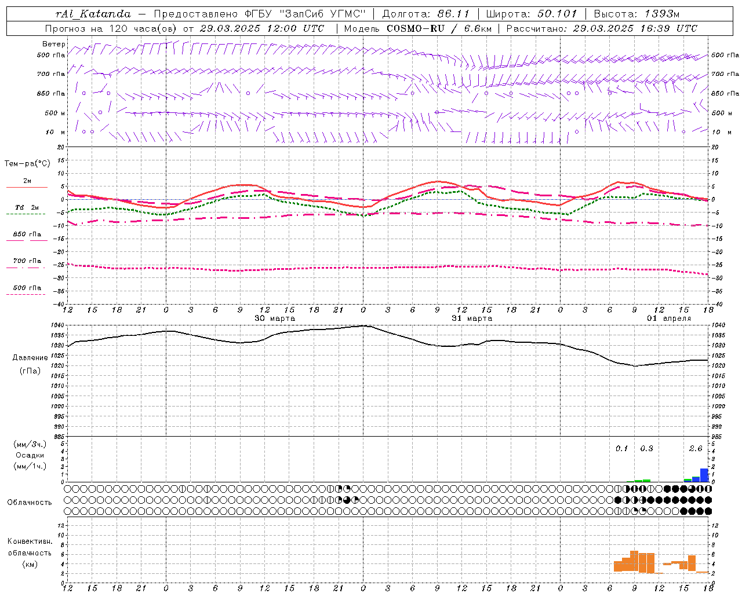Click the "10 м" wind level label on left

(56, 132)
